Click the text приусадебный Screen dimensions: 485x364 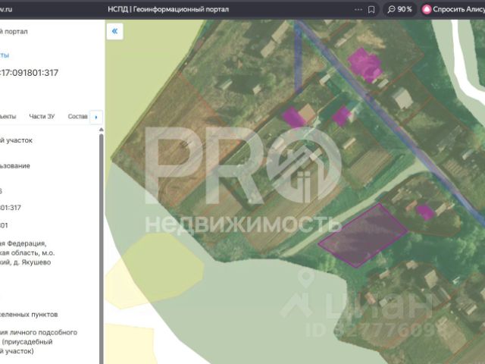pos(28,342)
